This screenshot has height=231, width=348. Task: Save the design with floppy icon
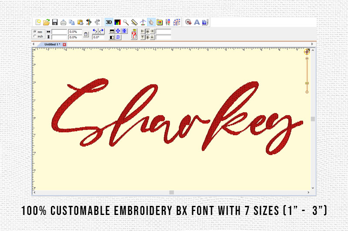[55, 22]
